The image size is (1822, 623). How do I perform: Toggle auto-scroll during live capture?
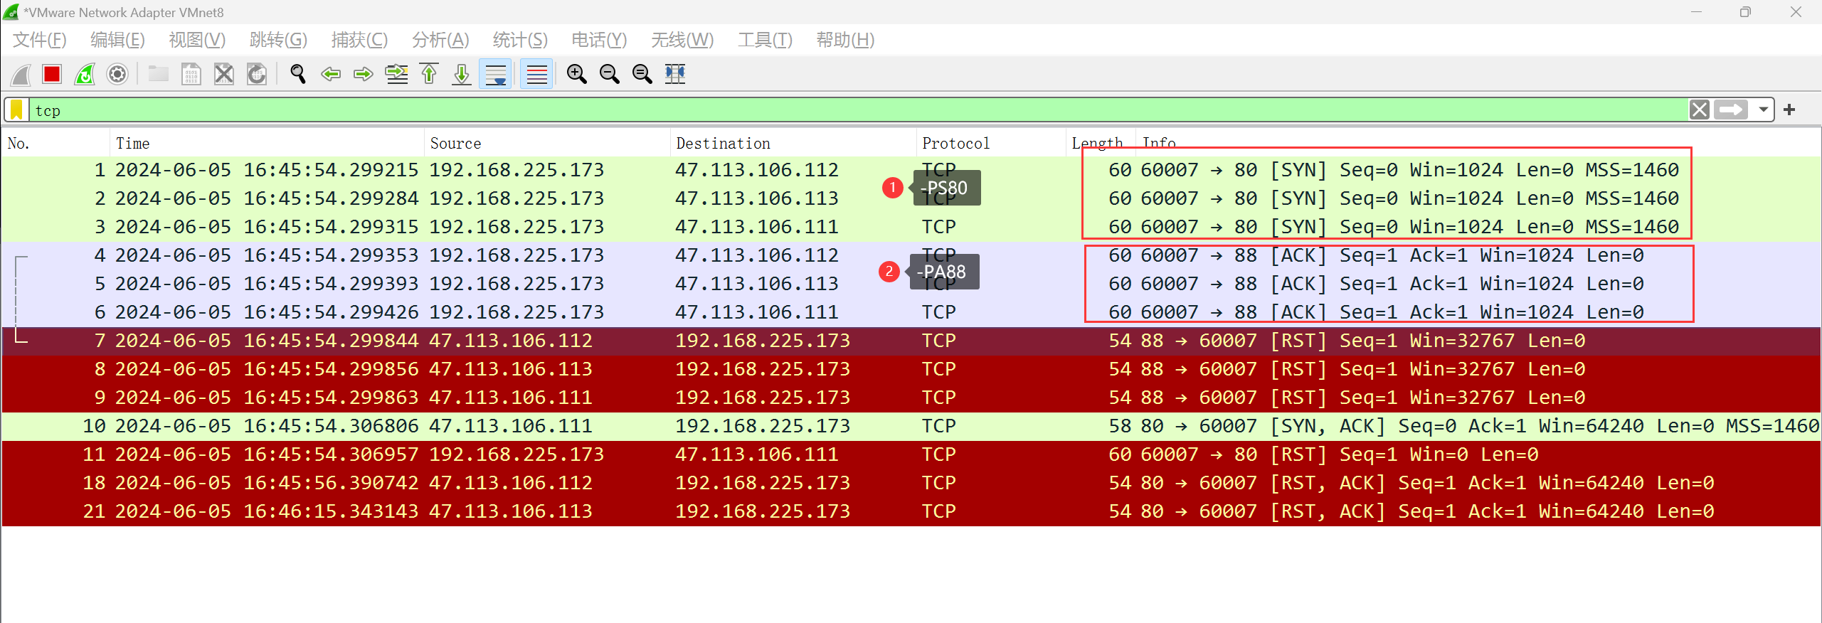pos(495,74)
